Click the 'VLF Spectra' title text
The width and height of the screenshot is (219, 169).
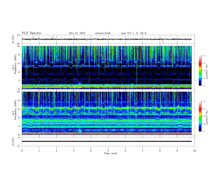click(31, 33)
